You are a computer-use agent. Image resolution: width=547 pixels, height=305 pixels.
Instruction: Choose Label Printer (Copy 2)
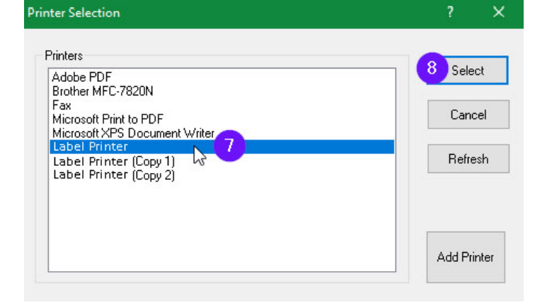113,175
